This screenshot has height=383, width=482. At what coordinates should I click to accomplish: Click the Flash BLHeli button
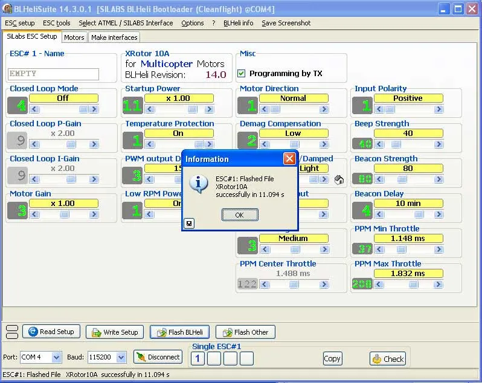tap(179, 332)
